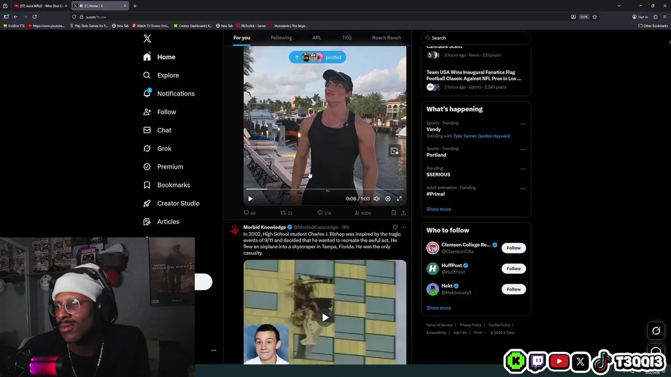Image resolution: width=671 pixels, height=377 pixels.
Task: Follow Clemson College Re... account
Action: click(x=514, y=248)
